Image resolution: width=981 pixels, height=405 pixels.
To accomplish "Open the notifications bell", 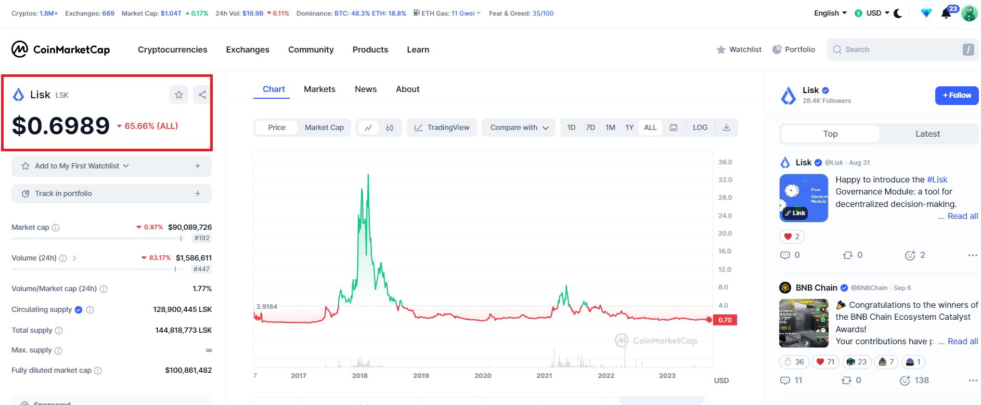I will point(946,14).
